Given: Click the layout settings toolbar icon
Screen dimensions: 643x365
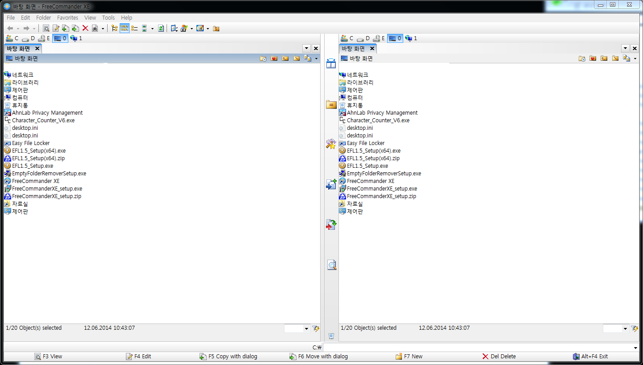Looking at the screenshot, I should (200, 28).
